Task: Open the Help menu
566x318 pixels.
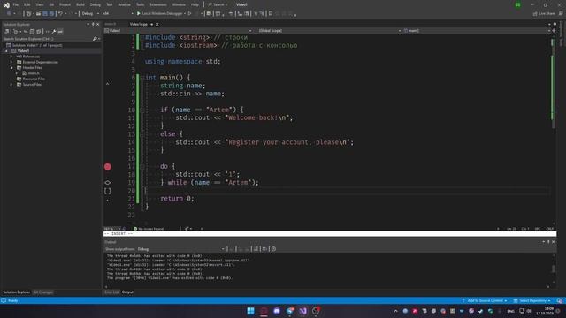Action: point(195,4)
